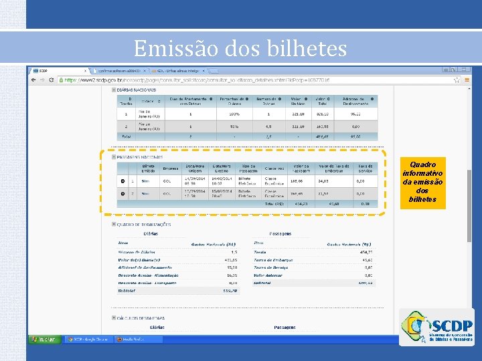Screen dimensions: 482x361
Task: Click info icon above Trecho column header
Action: (130, 99)
